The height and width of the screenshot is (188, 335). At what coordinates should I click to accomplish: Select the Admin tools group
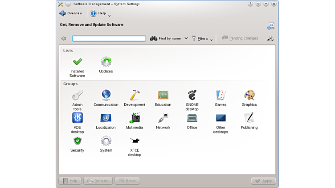pos(77,96)
